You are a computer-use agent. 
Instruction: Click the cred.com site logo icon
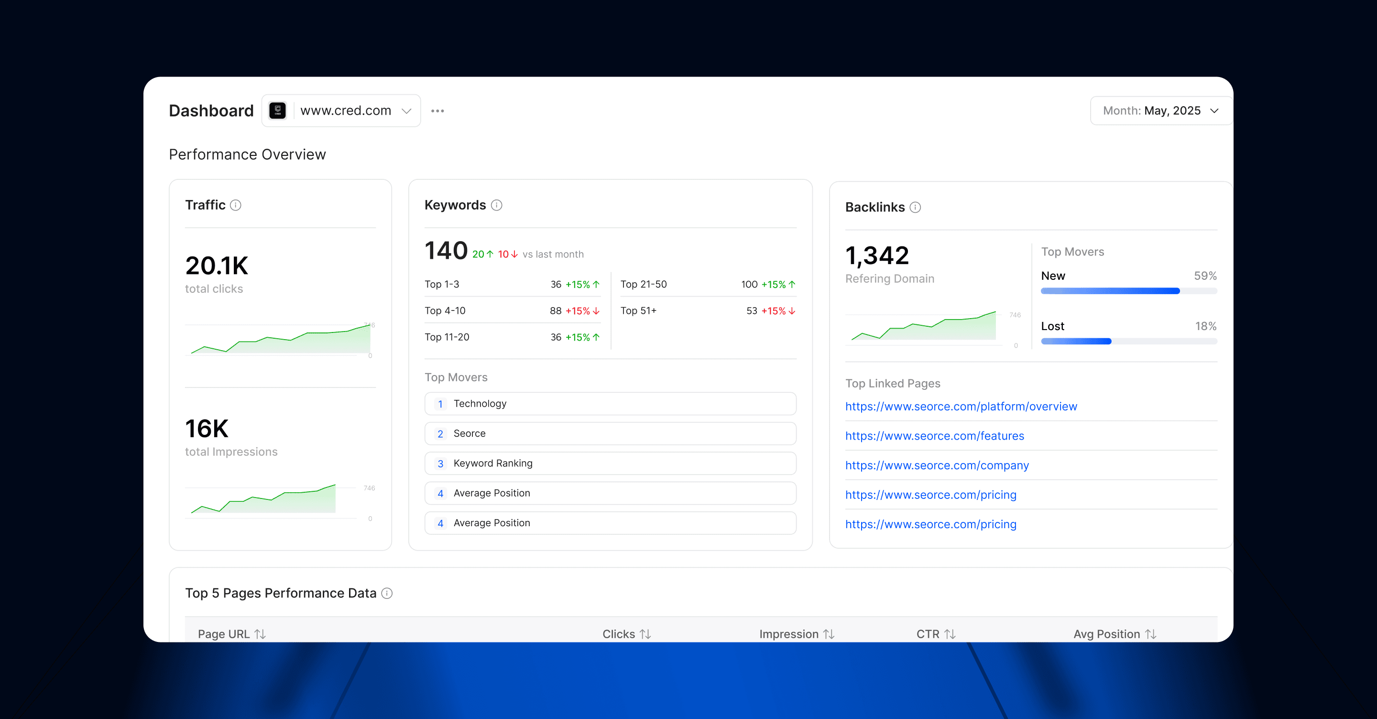277,111
